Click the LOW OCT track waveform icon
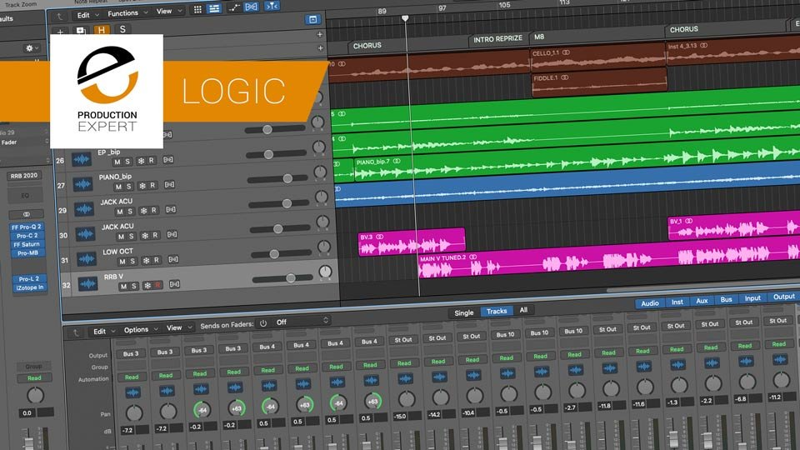The image size is (800, 450). point(86,258)
